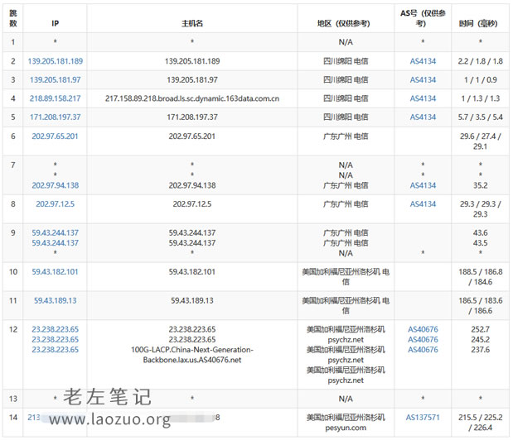Open the 139.205.181.189 IP link
513x440 pixels.
click(56, 61)
